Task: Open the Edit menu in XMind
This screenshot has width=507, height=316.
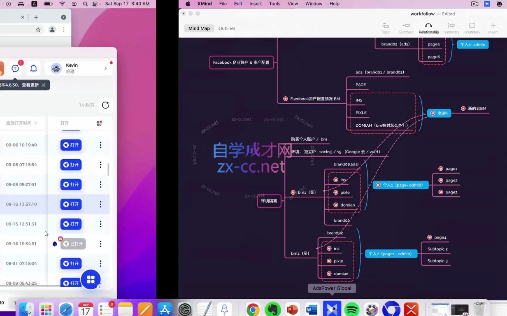Action: (238, 4)
